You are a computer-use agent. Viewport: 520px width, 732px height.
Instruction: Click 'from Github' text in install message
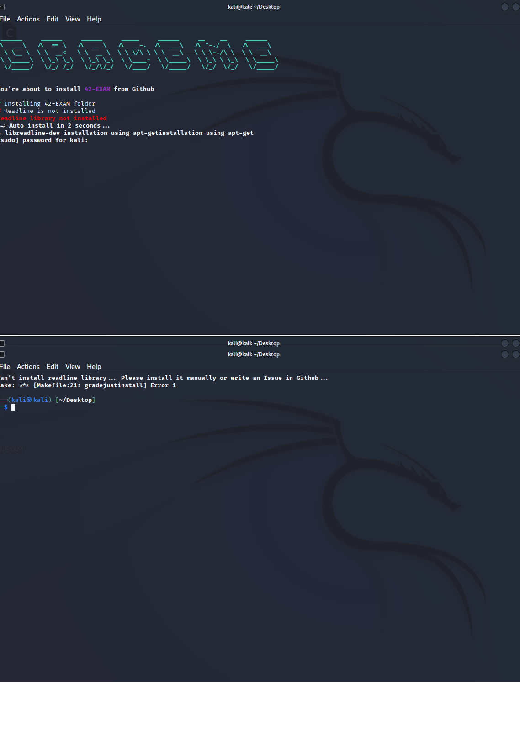[134, 89]
